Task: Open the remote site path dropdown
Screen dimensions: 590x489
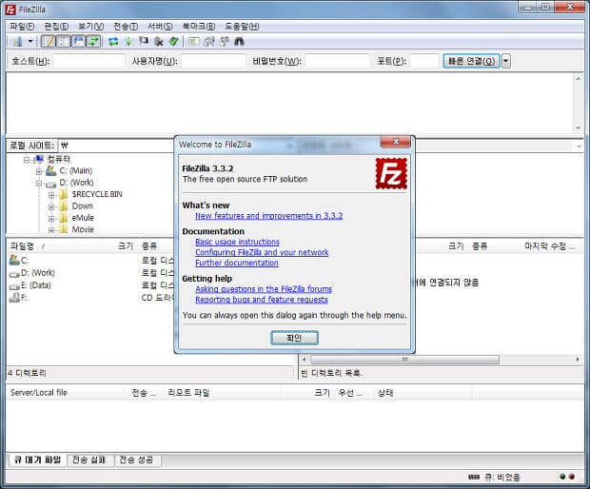Action: [x=580, y=146]
